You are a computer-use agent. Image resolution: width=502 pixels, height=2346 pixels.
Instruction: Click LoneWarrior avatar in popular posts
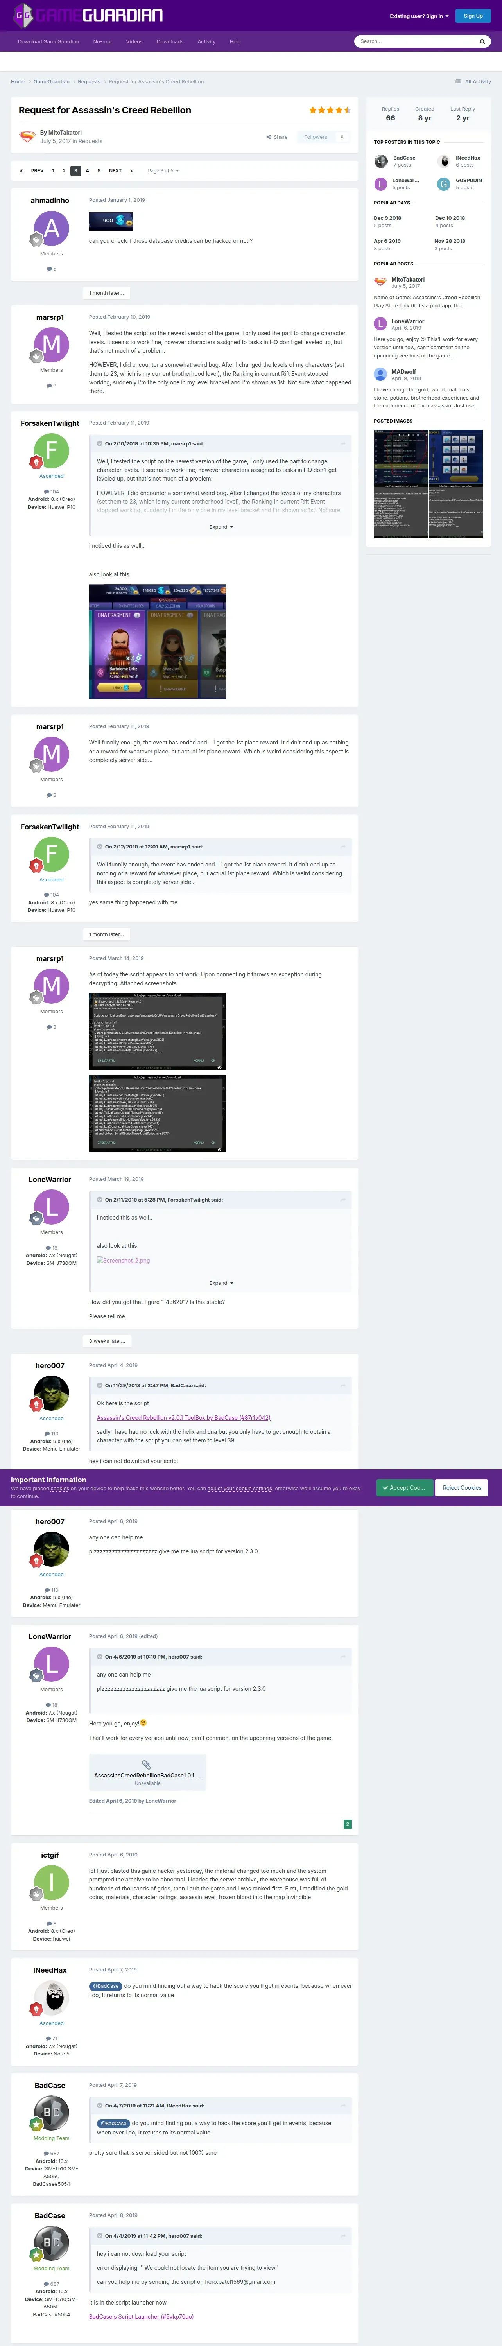tap(381, 324)
